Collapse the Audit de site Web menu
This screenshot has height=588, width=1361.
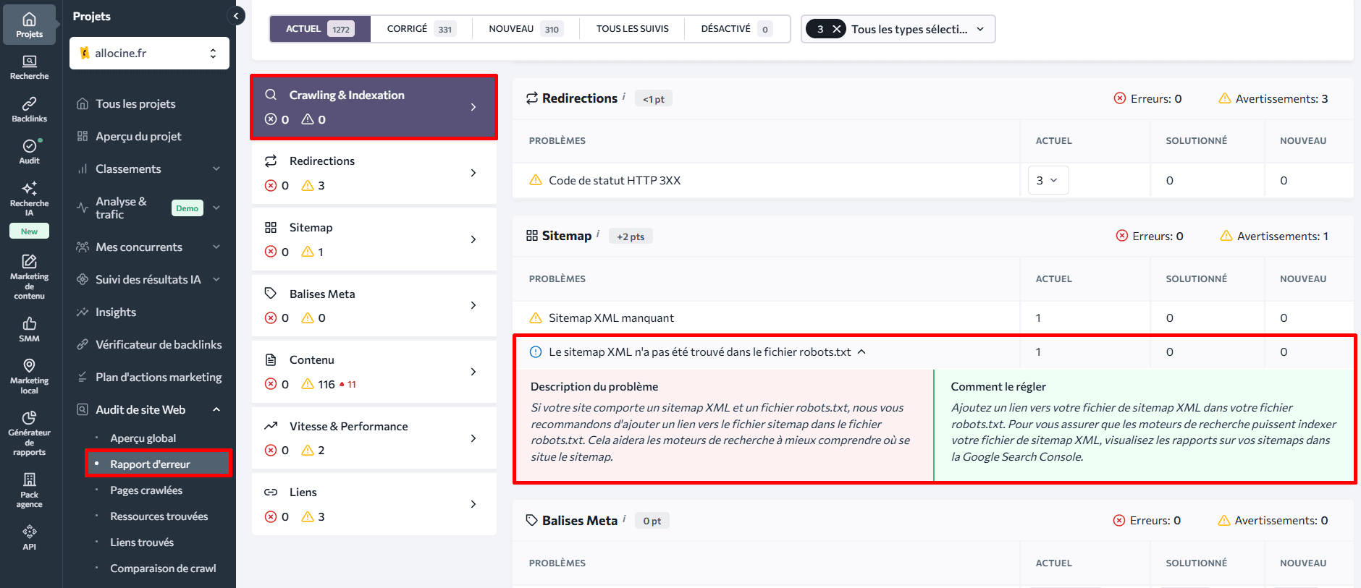216,409
